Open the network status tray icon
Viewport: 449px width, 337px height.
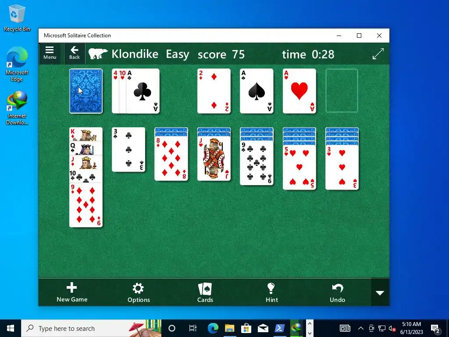pyautogui.click(x=382, y=328)
